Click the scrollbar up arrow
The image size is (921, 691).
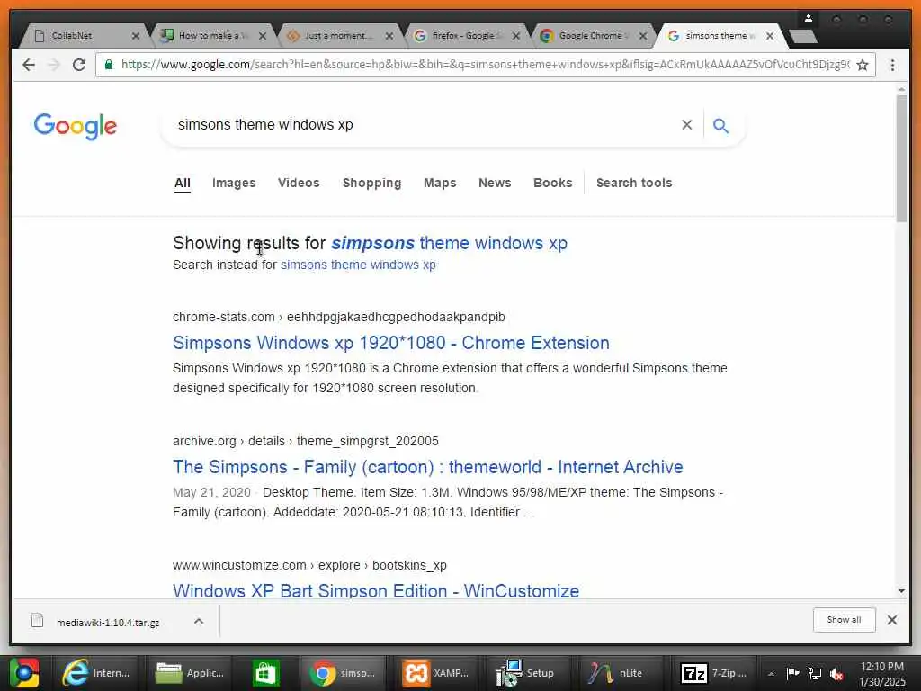901,89
